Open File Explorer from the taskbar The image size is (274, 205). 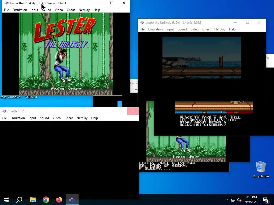(33, 200)
